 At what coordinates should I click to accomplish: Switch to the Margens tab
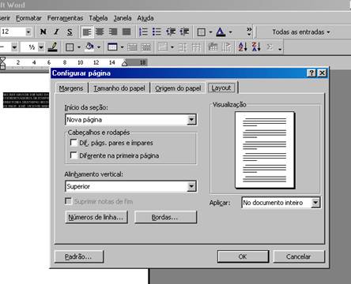click(71, 88)
